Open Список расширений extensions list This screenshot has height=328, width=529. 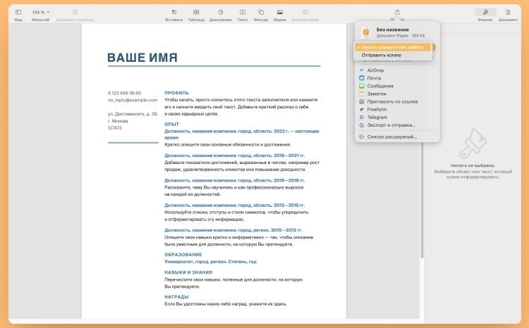point(392,137)
